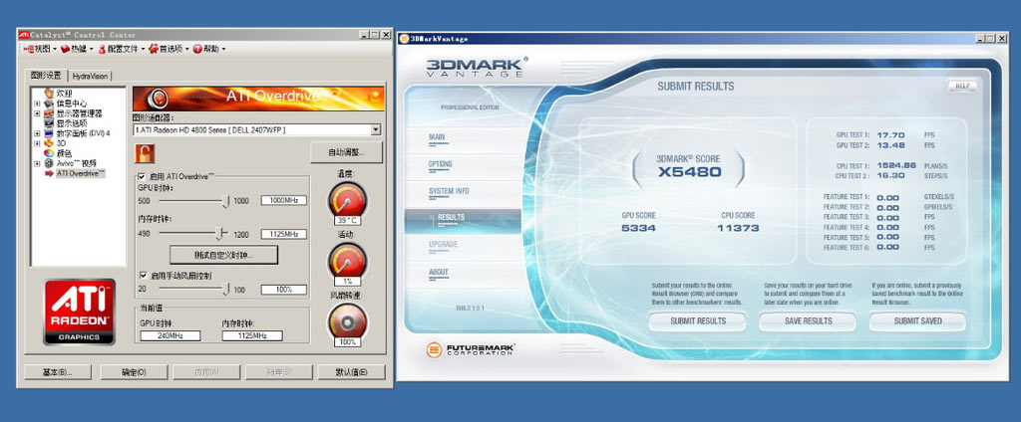The width and height of the screenshot is (1021, 422).
Task: Click the temperature gauge showing 39°C
Action: 347,202
